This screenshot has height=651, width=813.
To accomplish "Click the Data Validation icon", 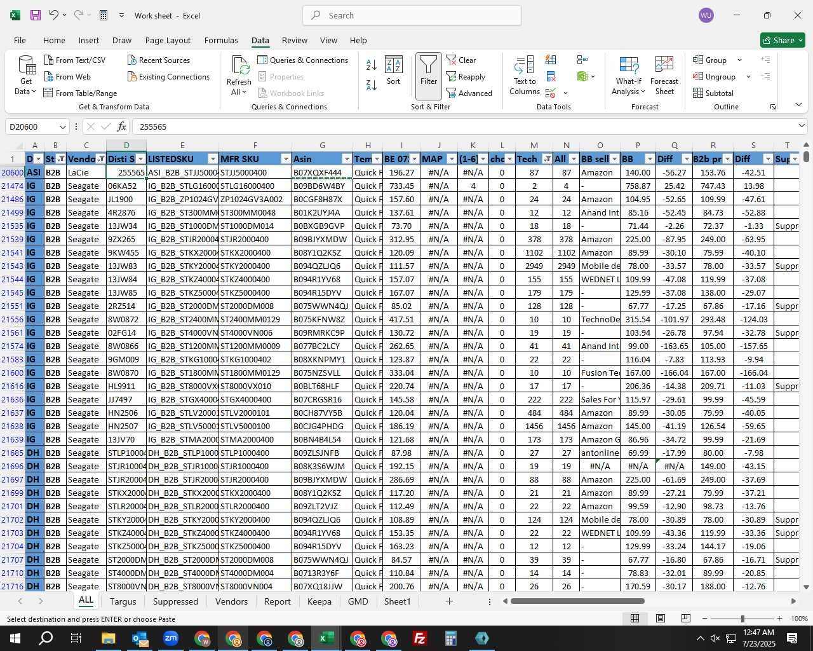I will pyautogui.click(x=551, y=93).
